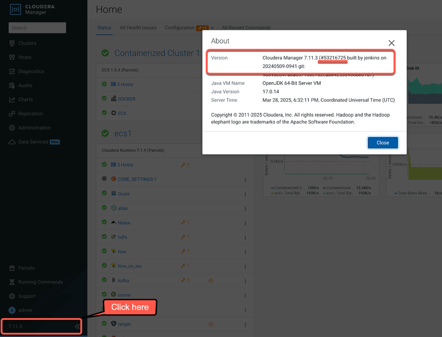This screenshot has width=442, height=337.
Task: Click the Running Commands hourglass icon
Action: click(12, 282)
